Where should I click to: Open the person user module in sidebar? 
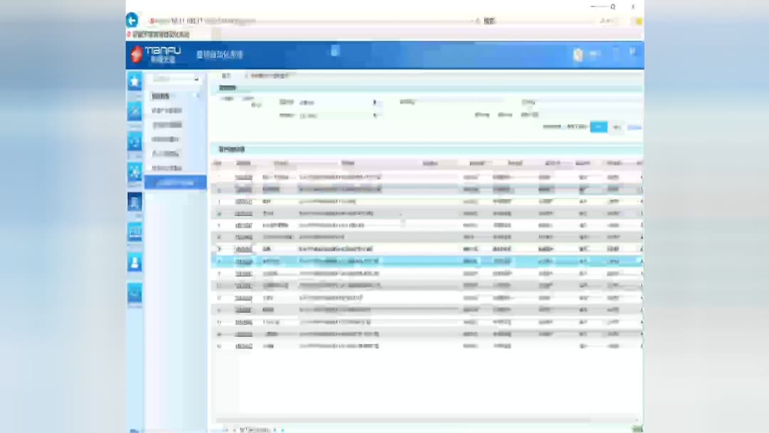[135, 263]
